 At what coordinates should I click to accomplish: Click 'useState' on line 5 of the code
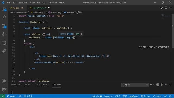point(62,28)
